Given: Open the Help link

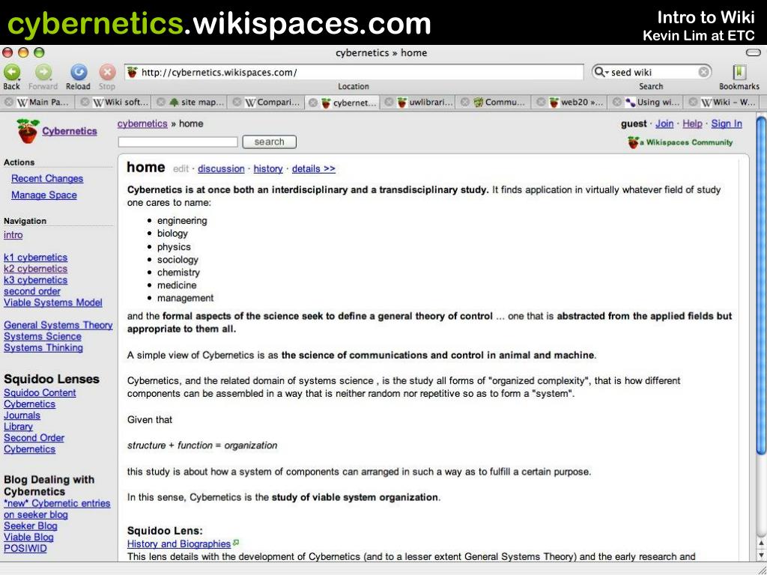Looking at the screenshot, I should [x=692, y=124].
